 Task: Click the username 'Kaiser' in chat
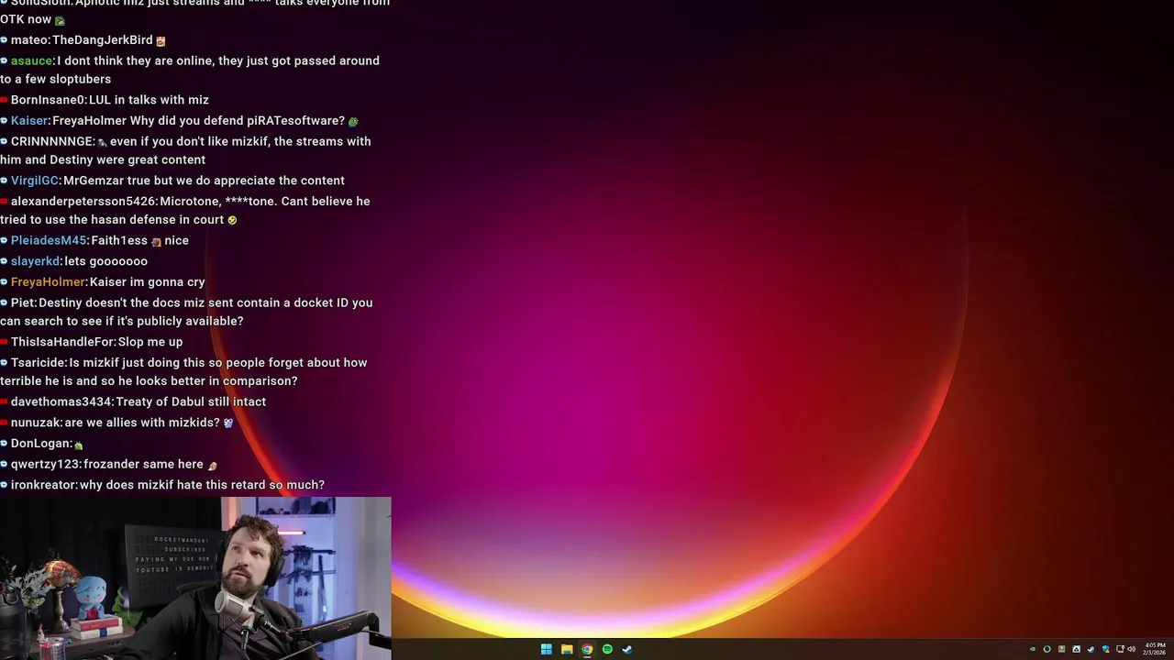tap(29, 121)
